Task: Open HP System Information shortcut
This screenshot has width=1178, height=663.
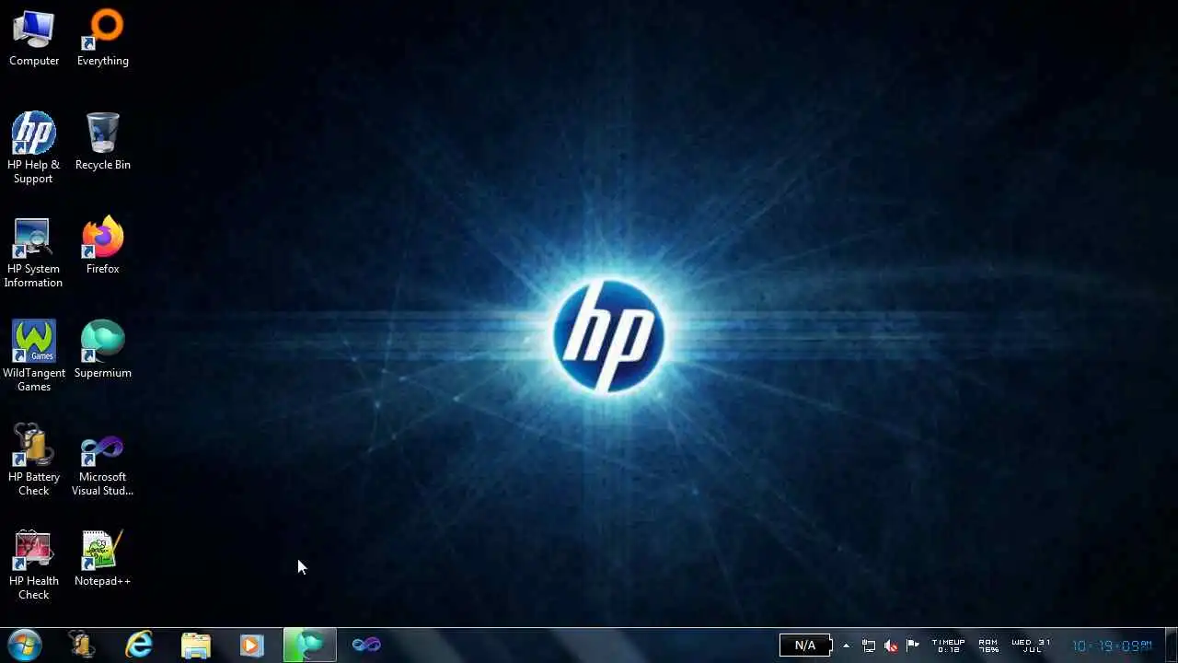Action: (x=33, y=253)
